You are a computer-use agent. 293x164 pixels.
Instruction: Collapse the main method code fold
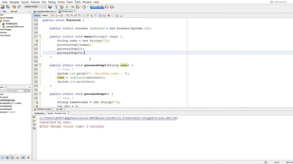(40, 36)
